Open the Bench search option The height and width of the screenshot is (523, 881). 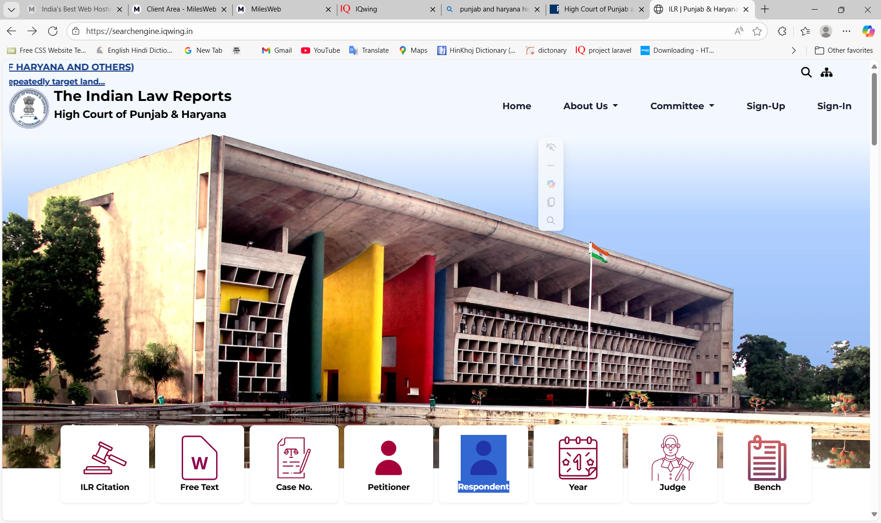tap(766, 464)
